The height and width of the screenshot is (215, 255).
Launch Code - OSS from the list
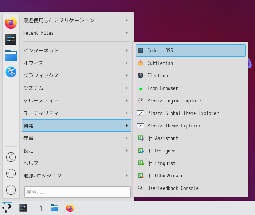(191, 50)
